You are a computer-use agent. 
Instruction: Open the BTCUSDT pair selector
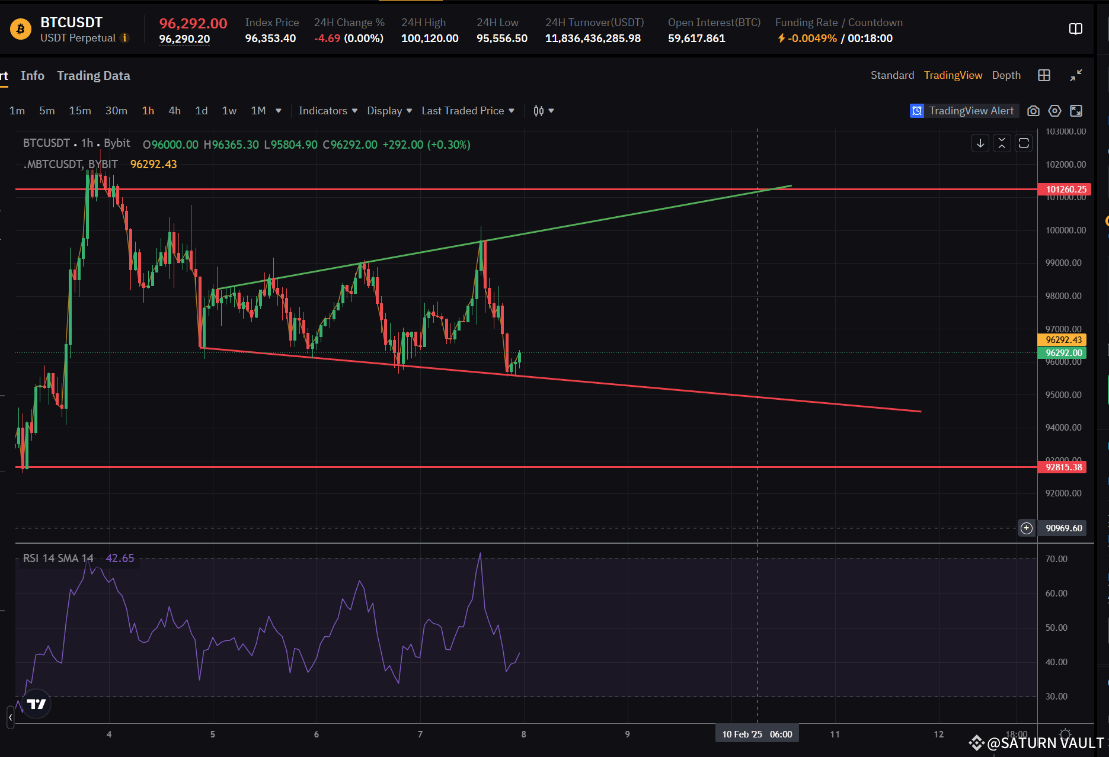point(71,23)
